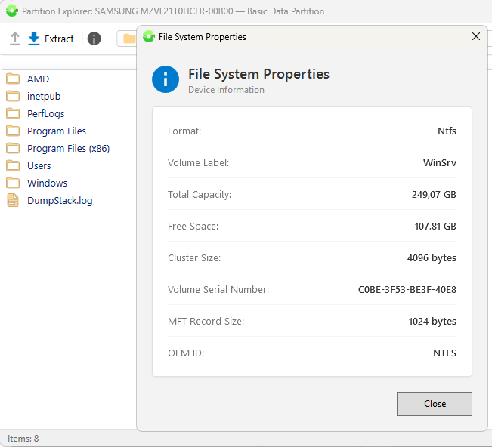
Task: Click the Partition Explorer window app icon
Action: 12,11
